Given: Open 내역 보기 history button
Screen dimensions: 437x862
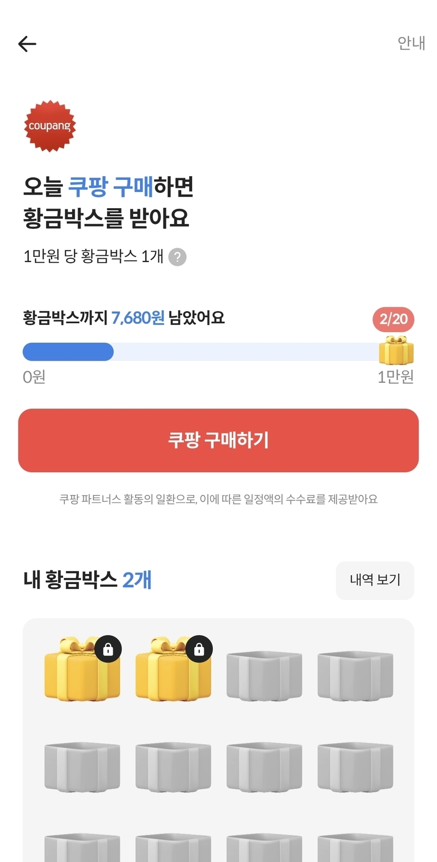Looking at the screenshot, I should click(375, 580).
